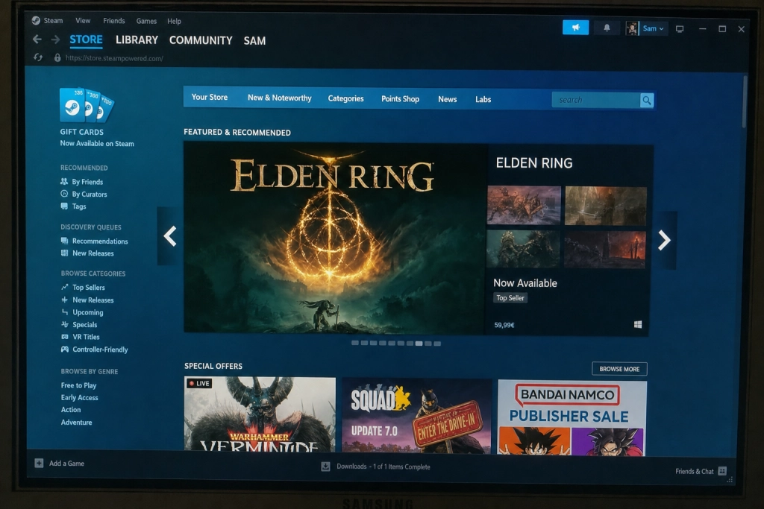Click BROWSE MORE special offers button
The image size is (764, 509).
(619, 369)
